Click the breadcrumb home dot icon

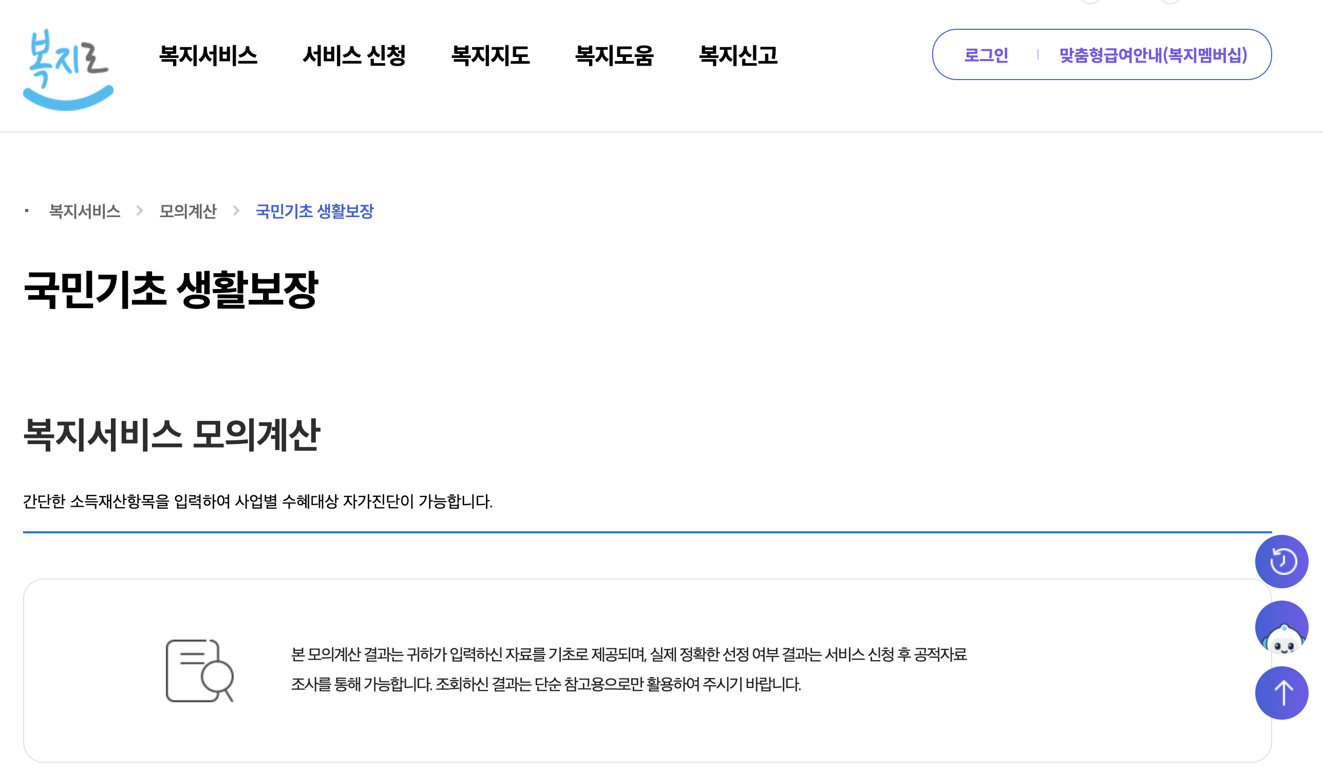(x=27, y=211)
